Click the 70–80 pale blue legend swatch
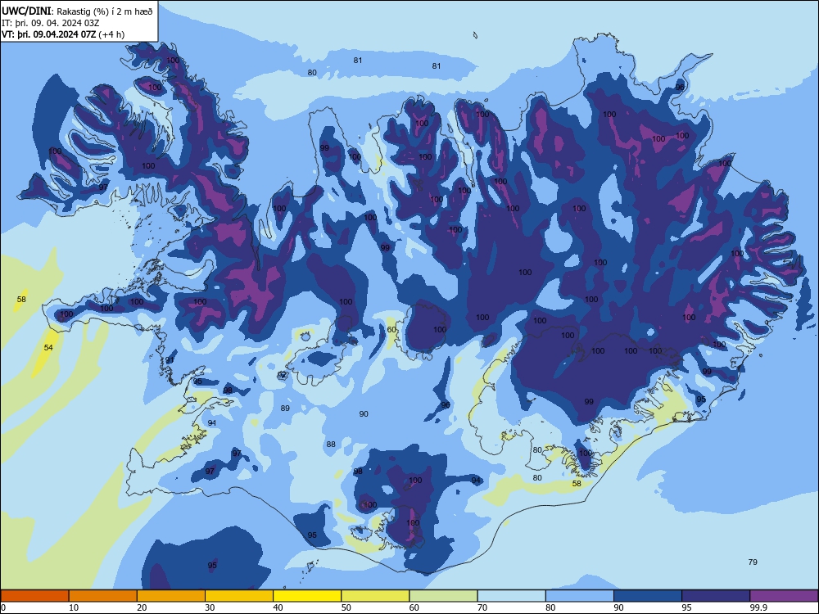 [x=511, y=596]
